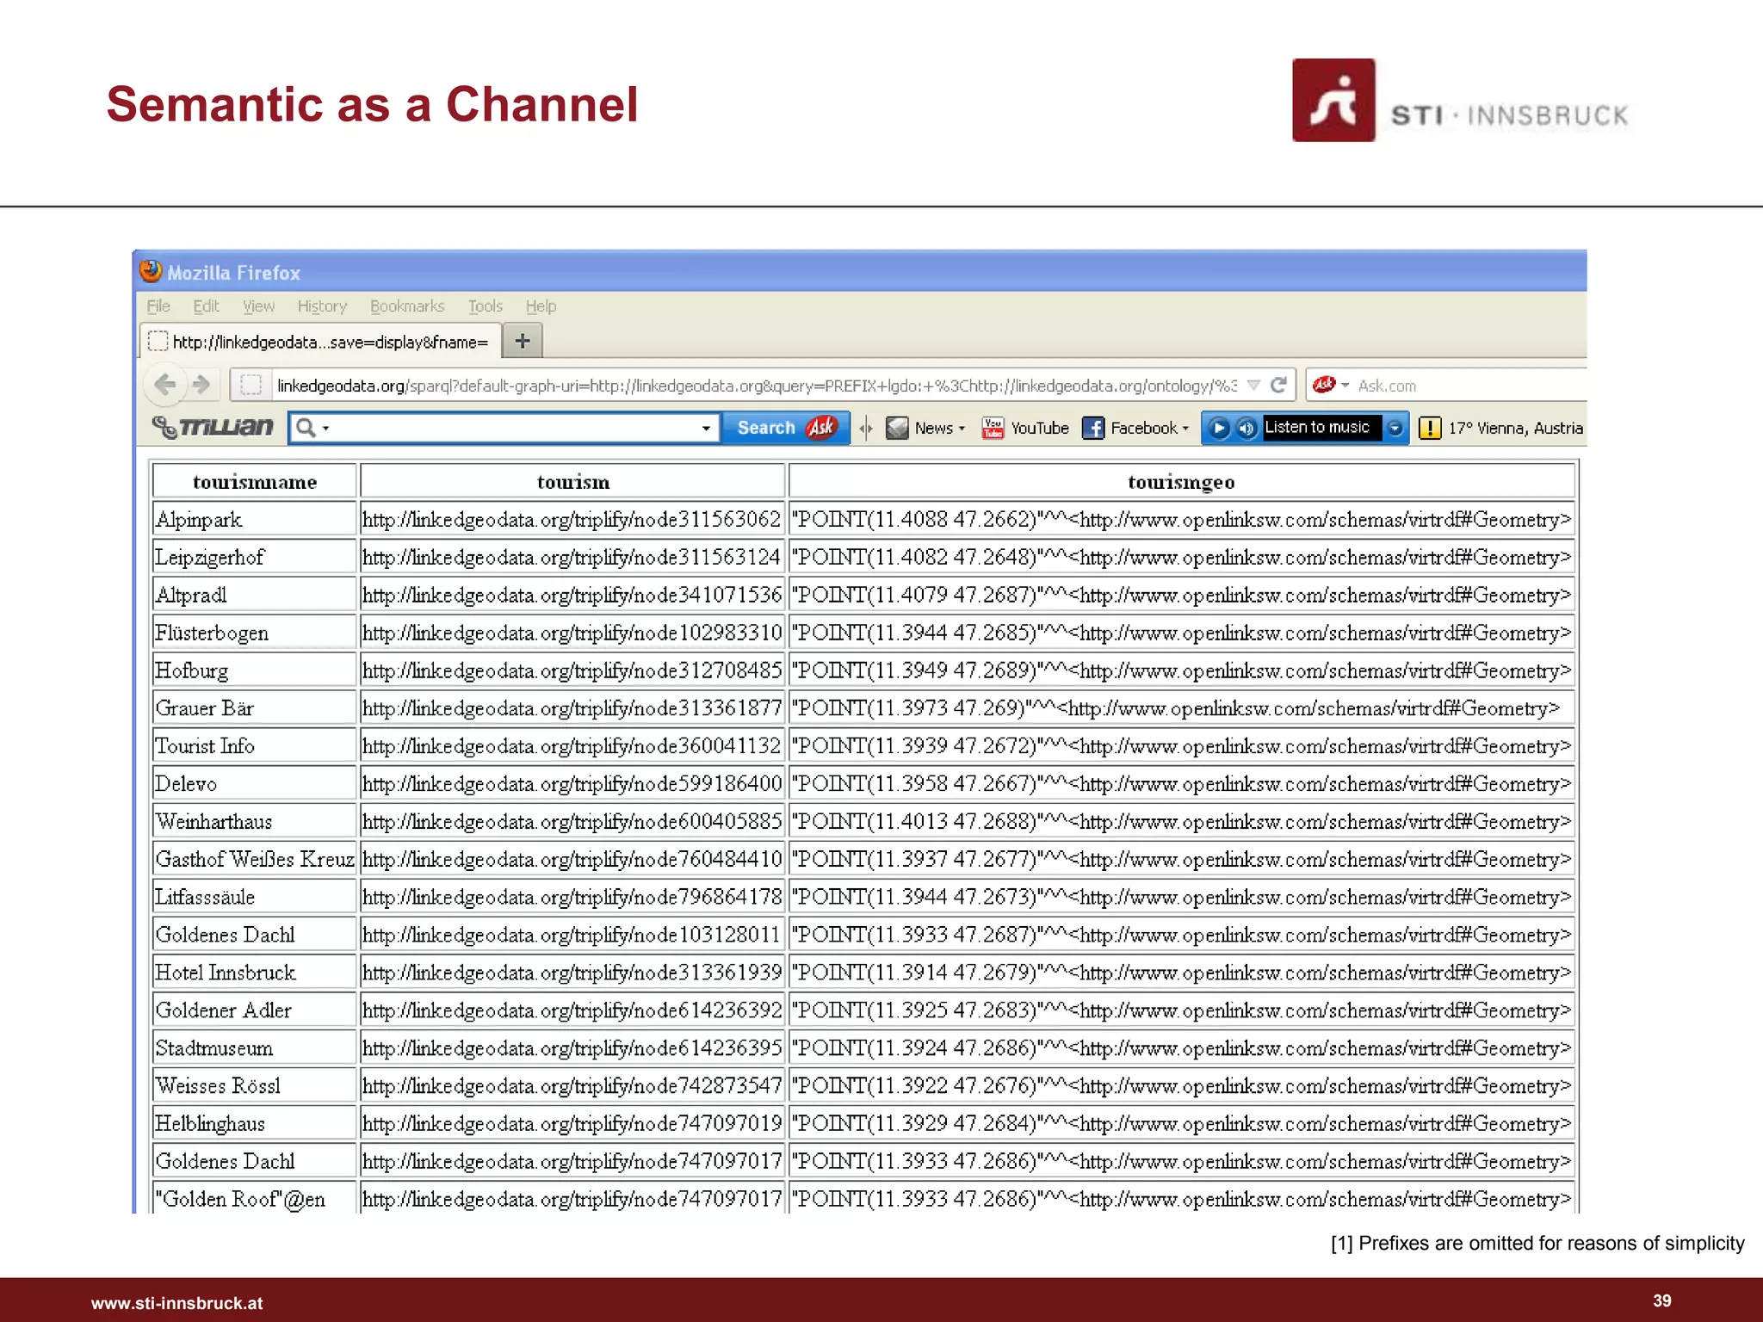
Task: Open search engine selector dropdown near Ask.com
Action: point(1345,385)
